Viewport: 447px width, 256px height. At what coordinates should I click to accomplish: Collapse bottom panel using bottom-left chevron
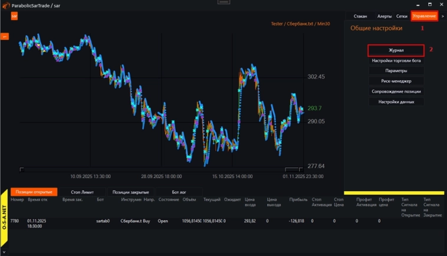pyautogui.click(x=4, y=252)
